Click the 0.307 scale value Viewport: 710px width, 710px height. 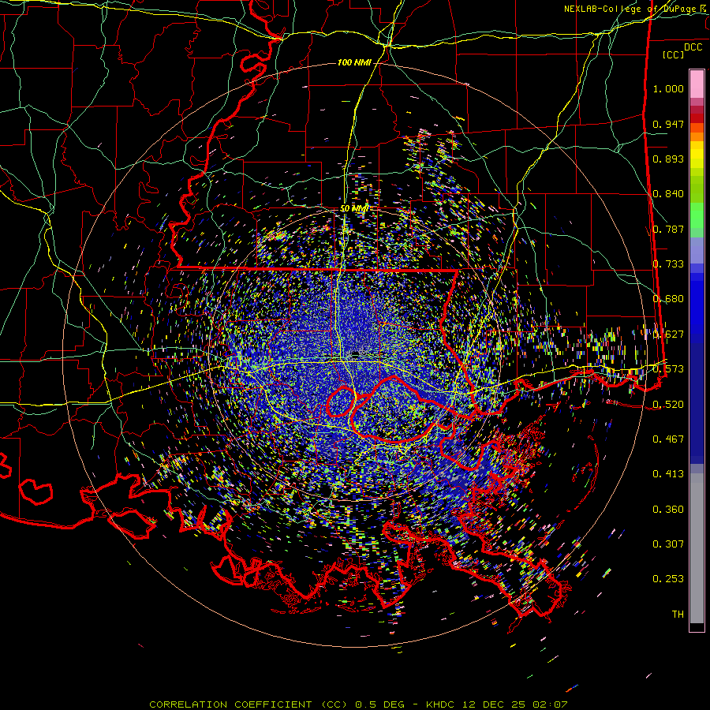[x=668, y=544]
